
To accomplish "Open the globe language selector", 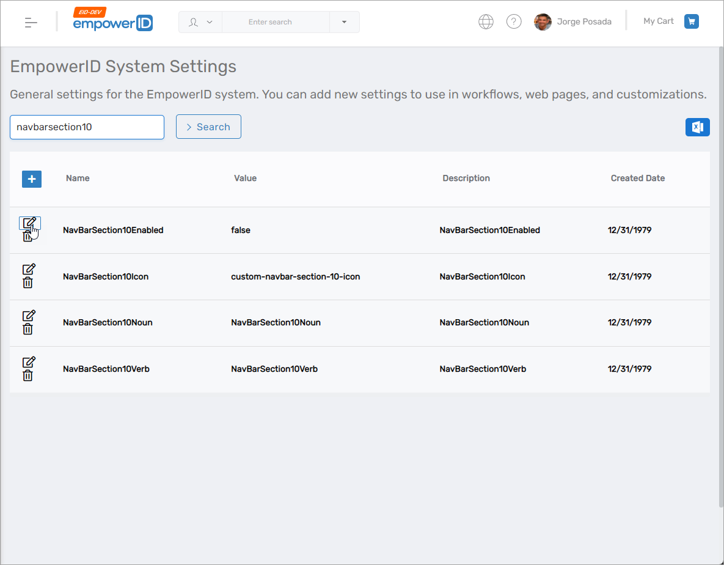I will click(x=486, y=22).
